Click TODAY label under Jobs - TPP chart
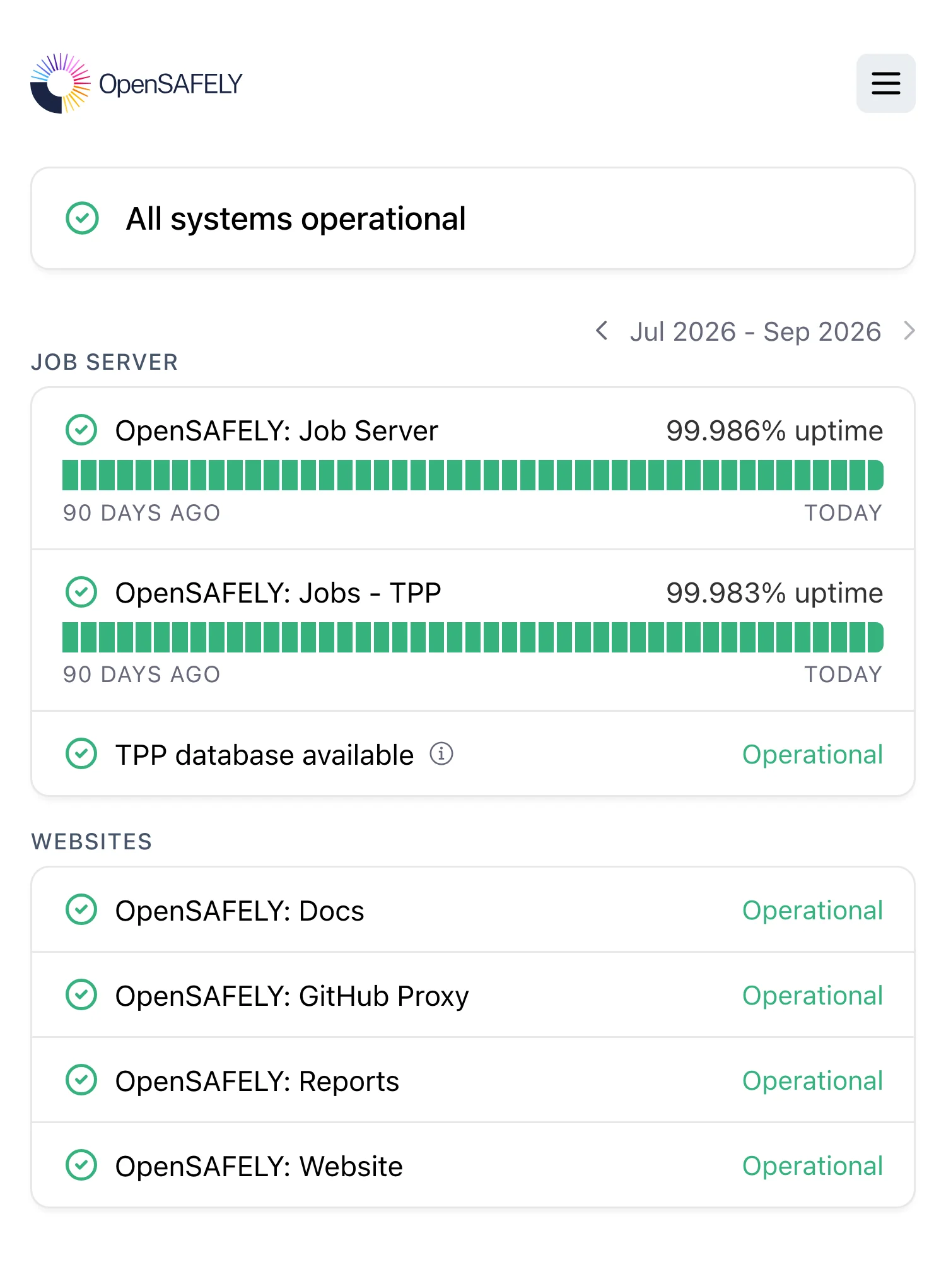Screen dimensions: 946x1262 [x=843, y=675]
